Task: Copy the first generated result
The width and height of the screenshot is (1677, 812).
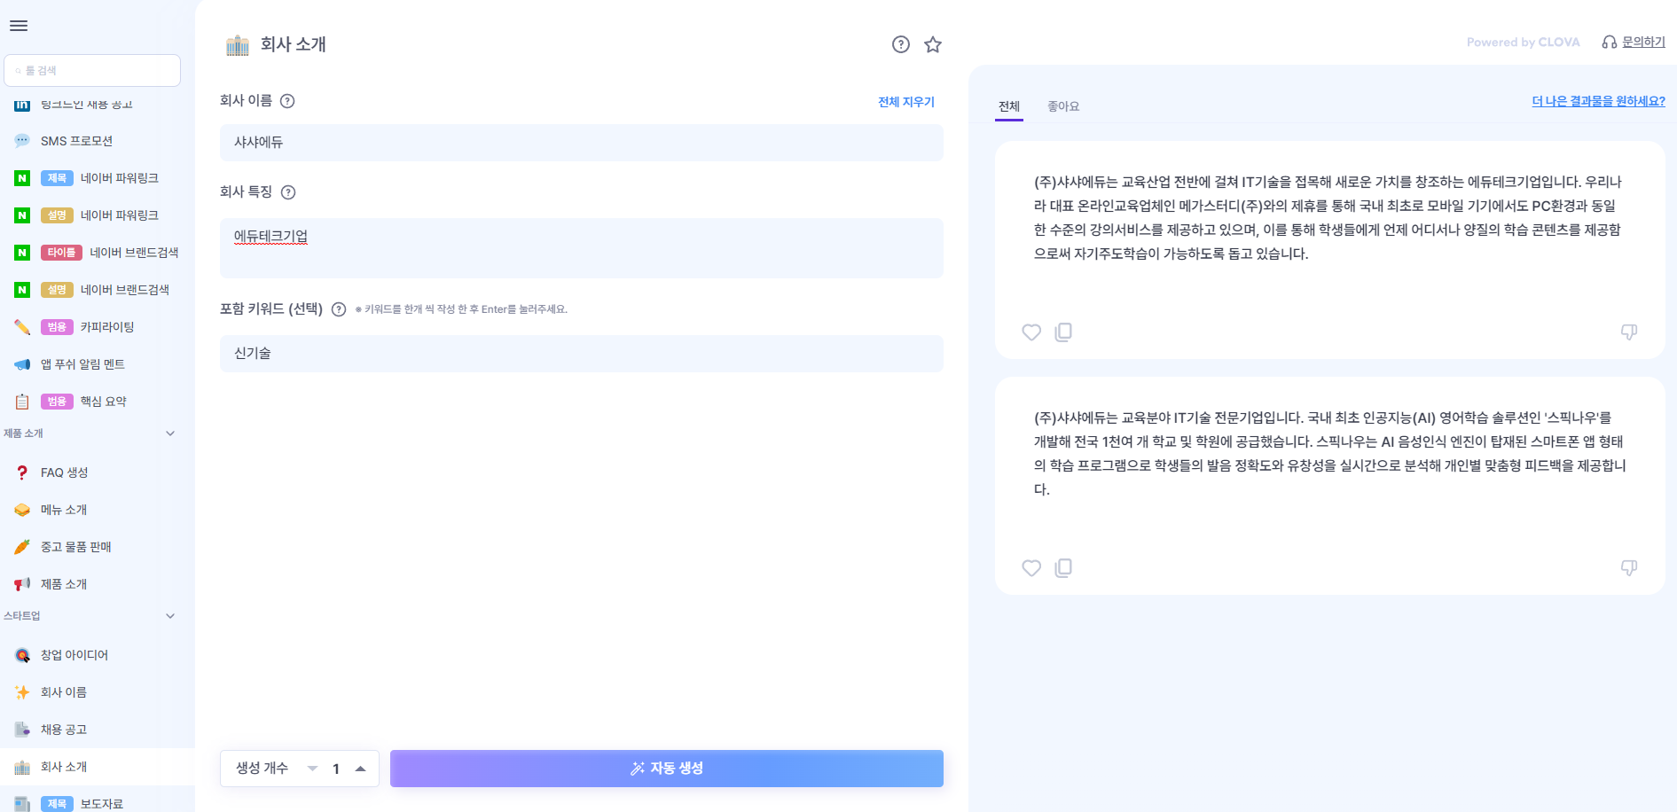Action: (1063, 332)
